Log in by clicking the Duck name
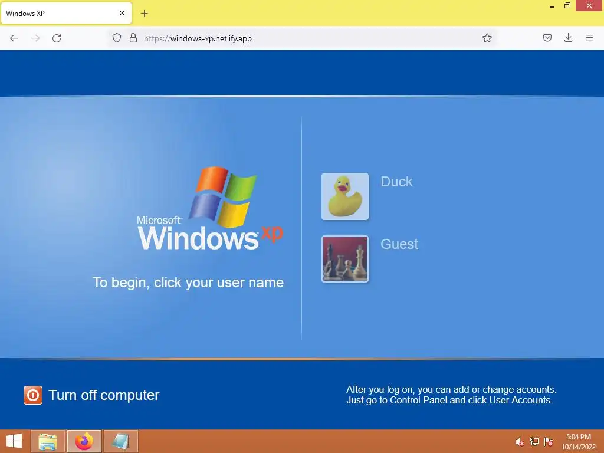 pyautogui.click(x=396, y=182)
